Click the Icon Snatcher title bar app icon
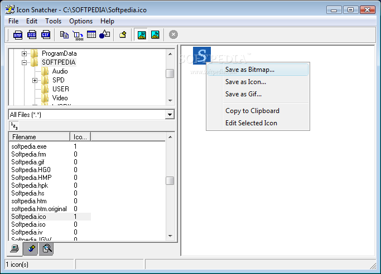 [x=10, y=9]
